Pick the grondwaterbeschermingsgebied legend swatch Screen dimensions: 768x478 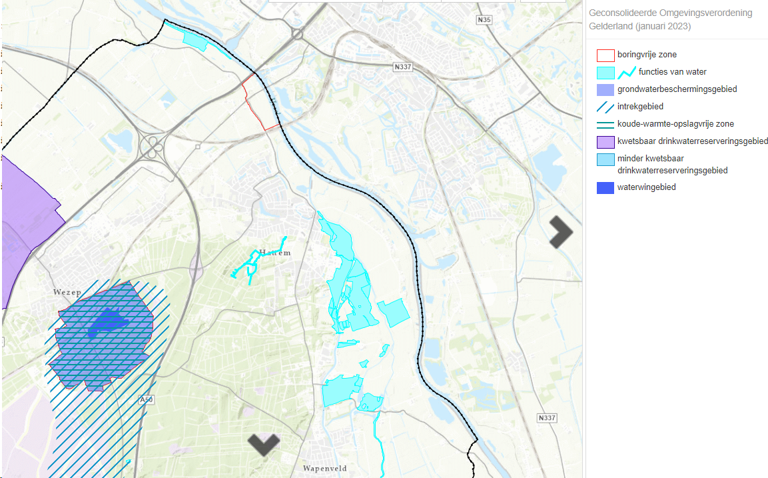click(605, 89)
